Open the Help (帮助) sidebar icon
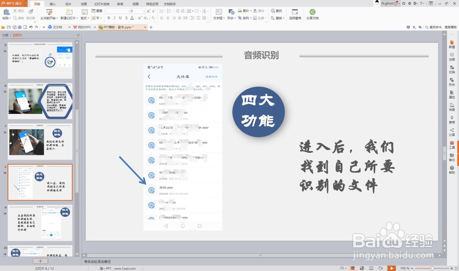The height and width of the screenshot is (271, 459). click(452, 170)
